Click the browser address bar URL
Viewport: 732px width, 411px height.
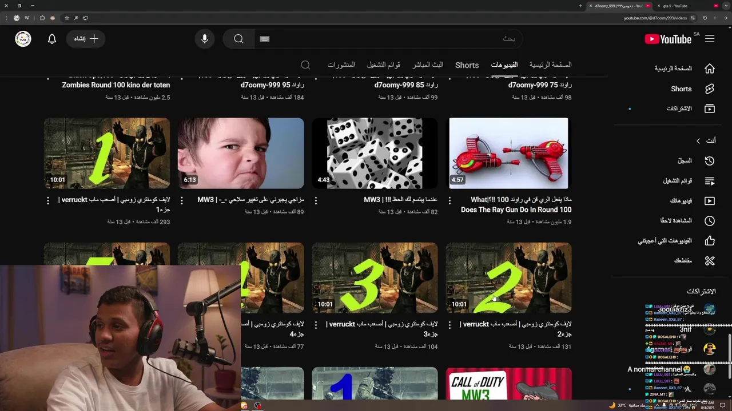[x=655, y=18]
